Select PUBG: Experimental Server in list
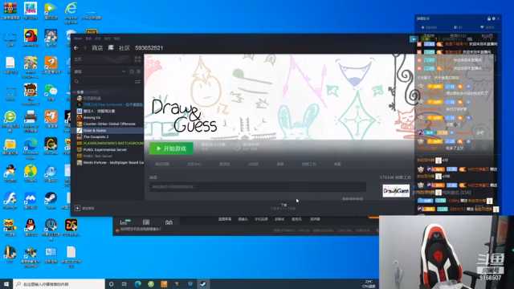 point(108,149)
